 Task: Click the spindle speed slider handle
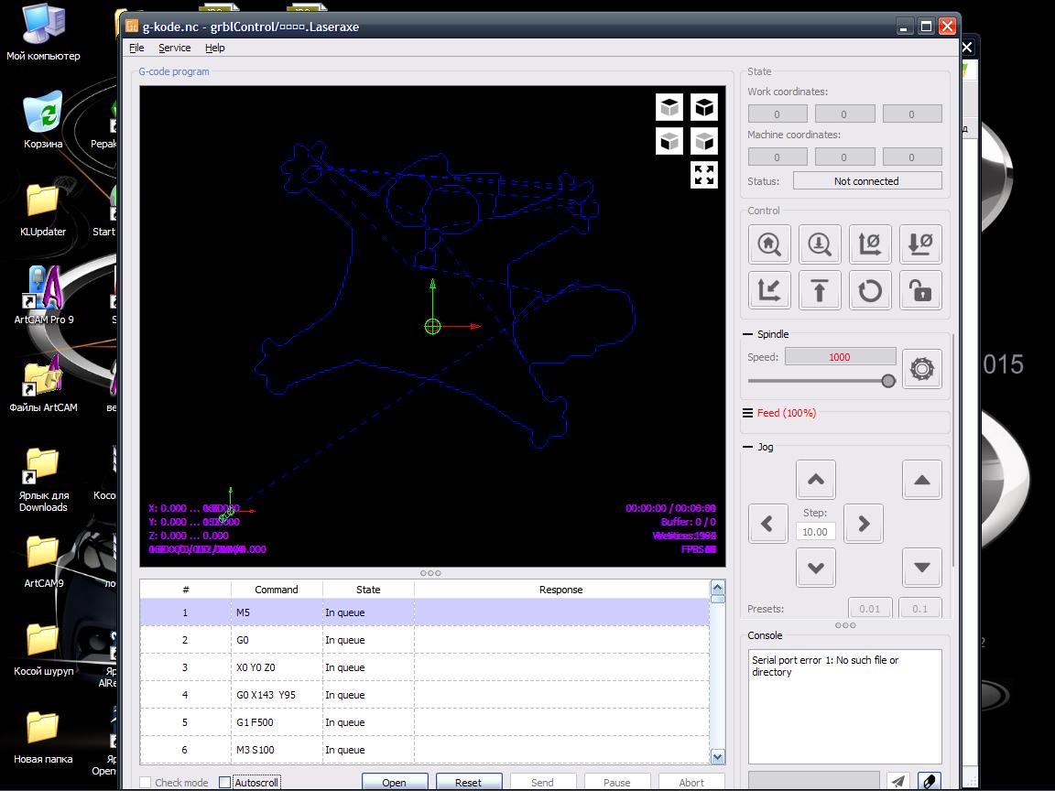coord(887,381)
